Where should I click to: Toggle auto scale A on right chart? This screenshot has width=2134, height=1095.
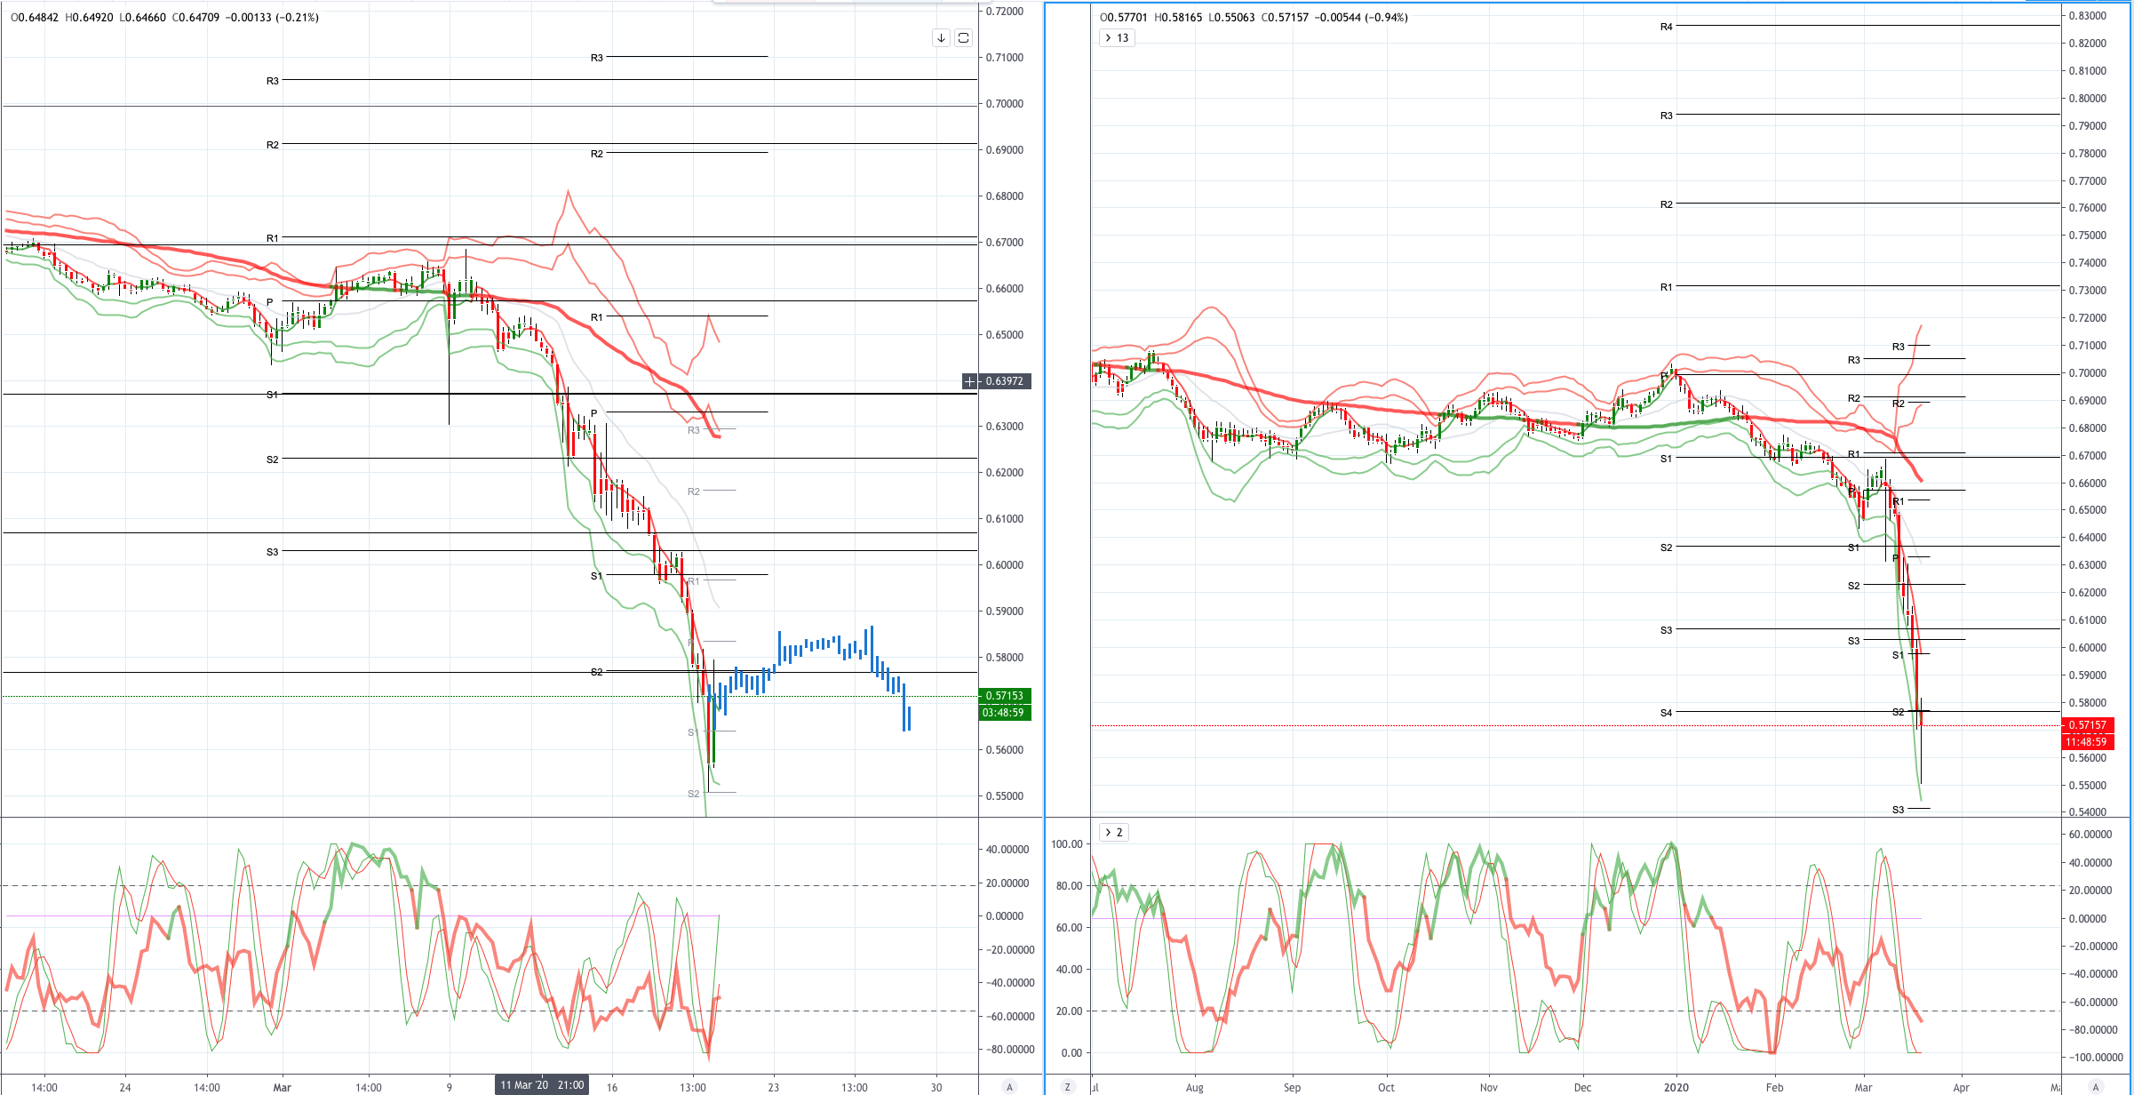[x=2096, y=1086]
